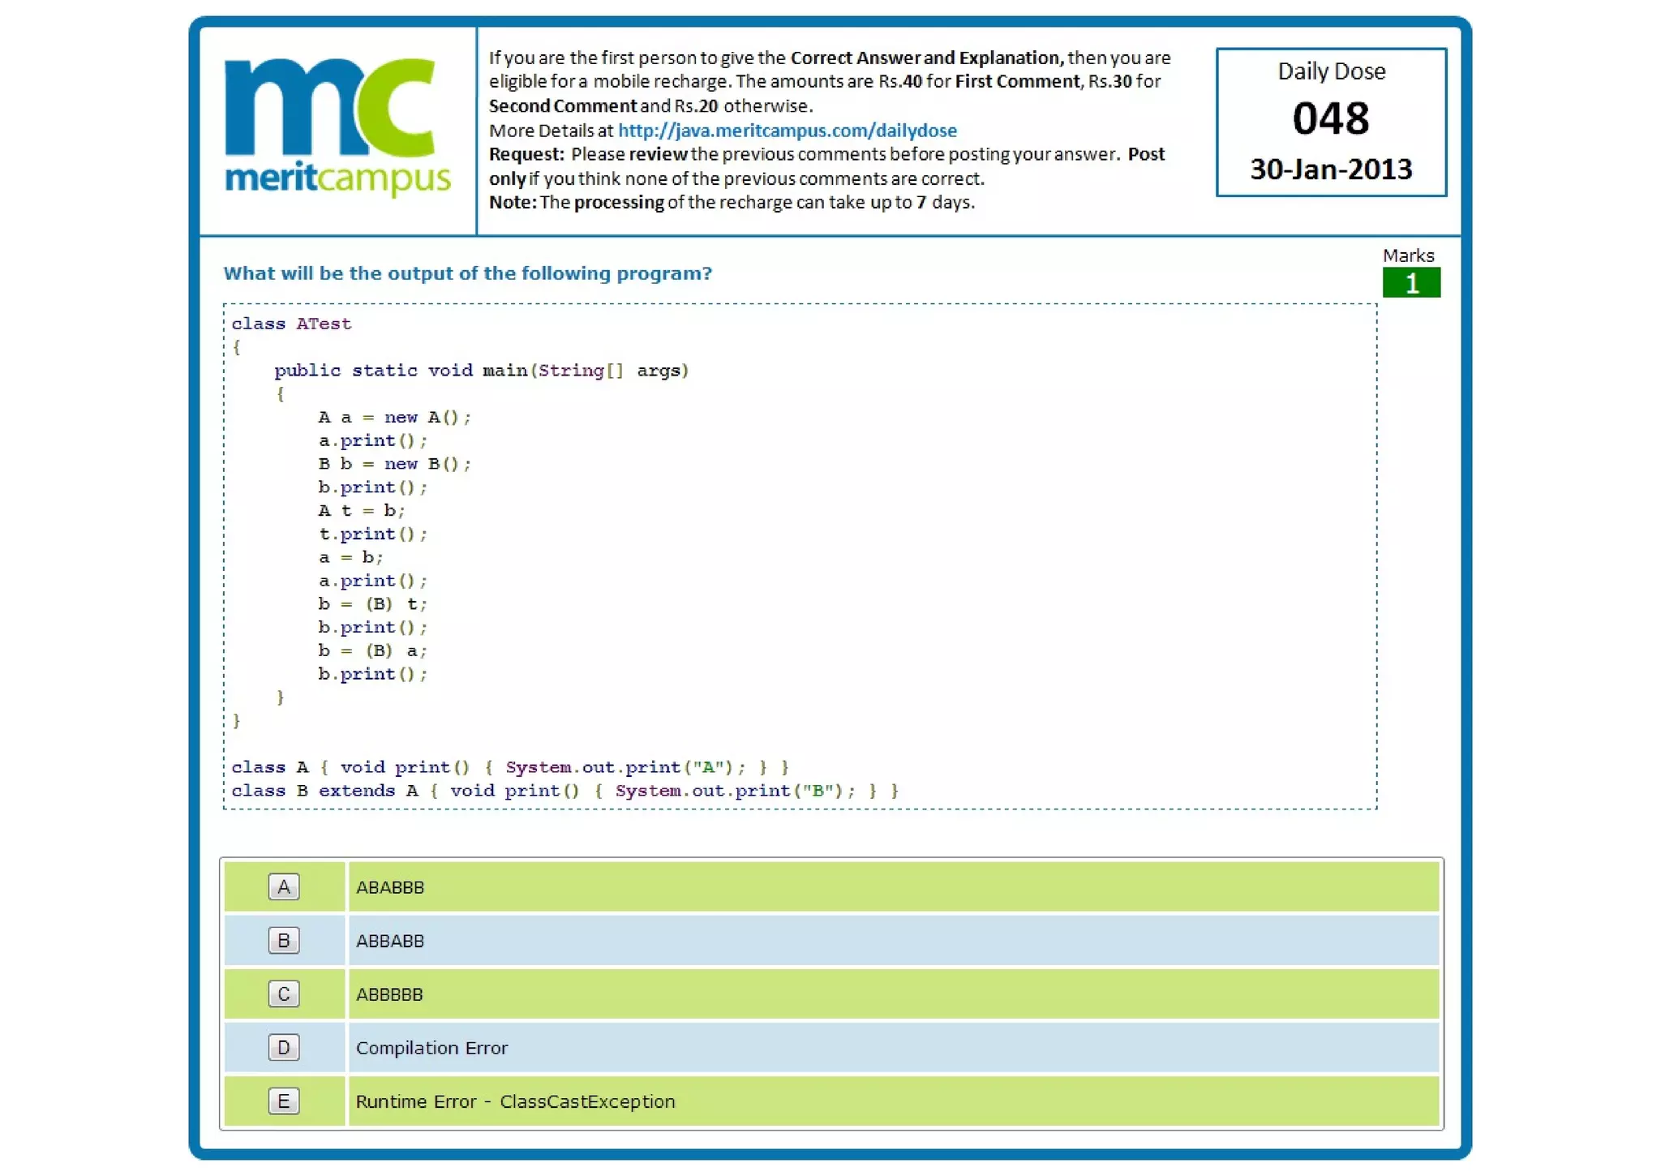This screenshot has height=1176, width=1661.
Task: Click the green Marks 1 badge
Action: pos(1410,283)
